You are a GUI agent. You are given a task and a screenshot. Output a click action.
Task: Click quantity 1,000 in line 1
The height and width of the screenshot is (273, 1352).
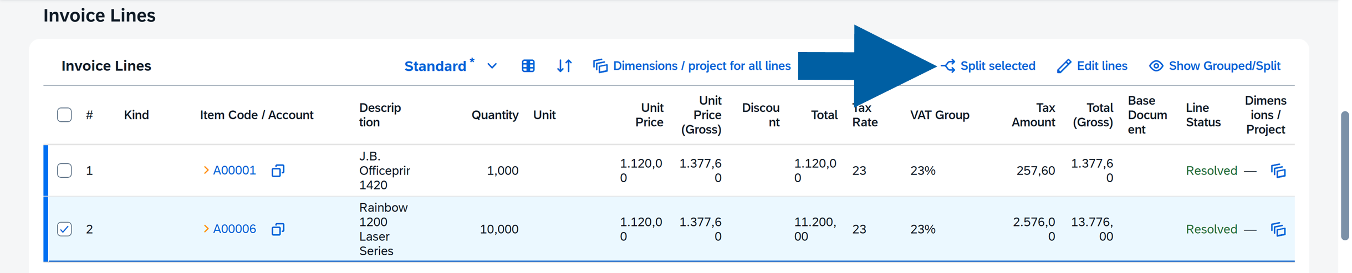pos(502,171)
